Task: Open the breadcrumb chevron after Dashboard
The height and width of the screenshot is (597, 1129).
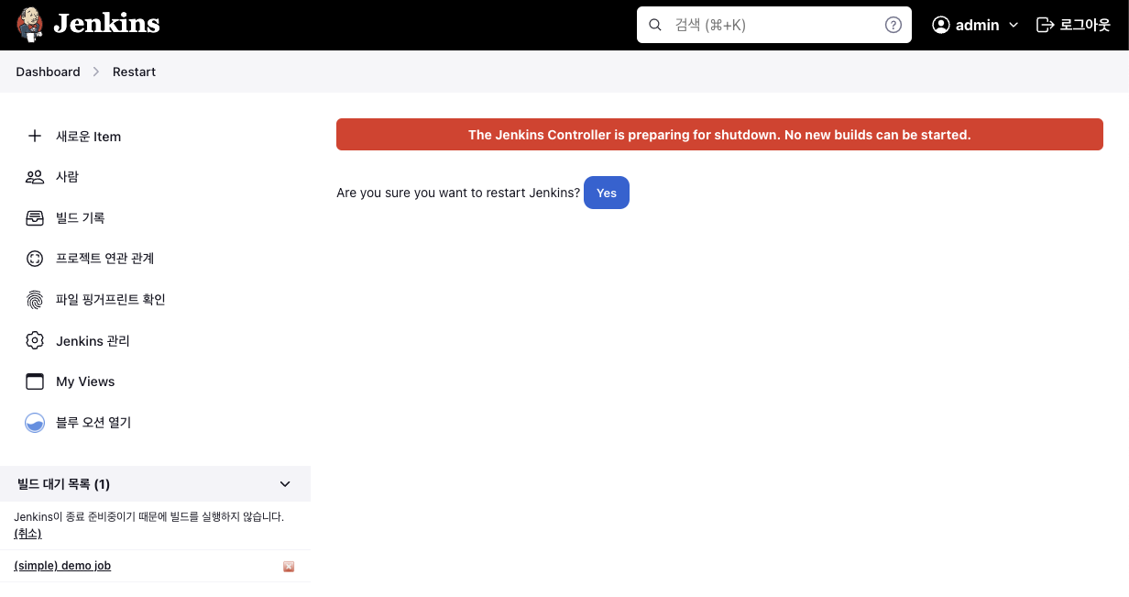Action: [96, 72]
